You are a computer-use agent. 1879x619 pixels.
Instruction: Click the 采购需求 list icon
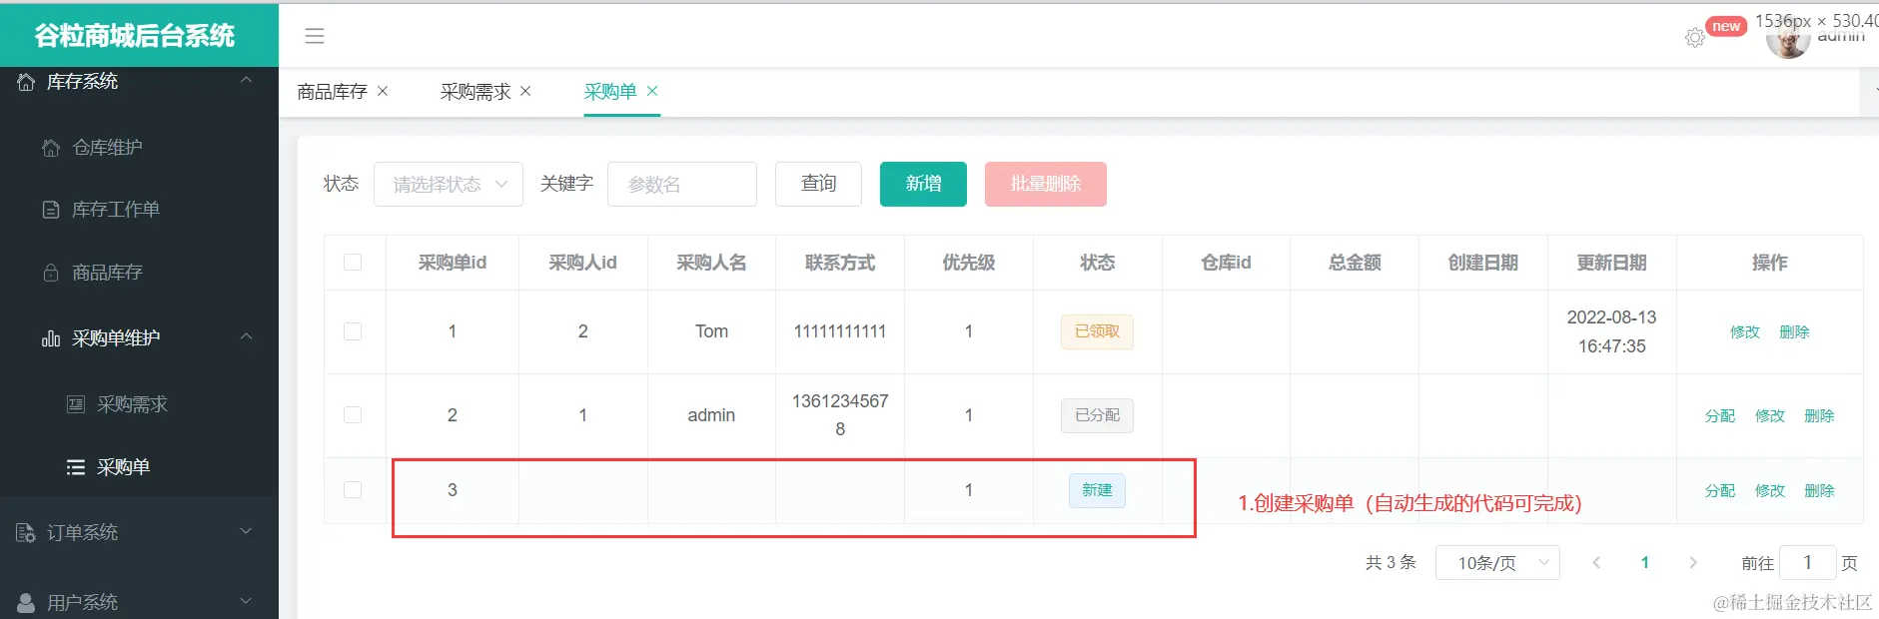point(76,404)
